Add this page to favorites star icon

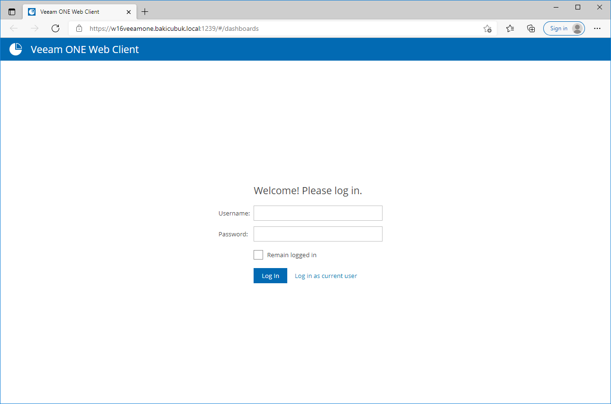pyautogui.click(x=487, y=28)
